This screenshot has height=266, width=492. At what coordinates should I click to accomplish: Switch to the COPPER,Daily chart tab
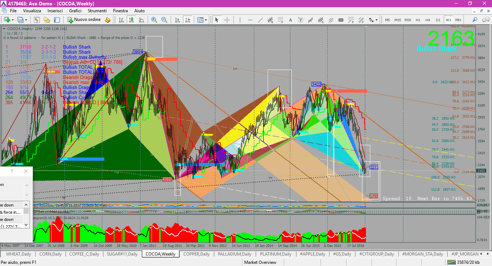(x=196, y=254)
